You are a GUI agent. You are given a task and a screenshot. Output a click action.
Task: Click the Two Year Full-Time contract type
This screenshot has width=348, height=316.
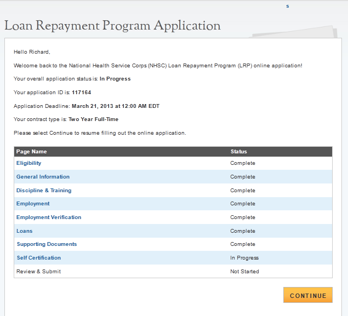click(x=93, y=119)
